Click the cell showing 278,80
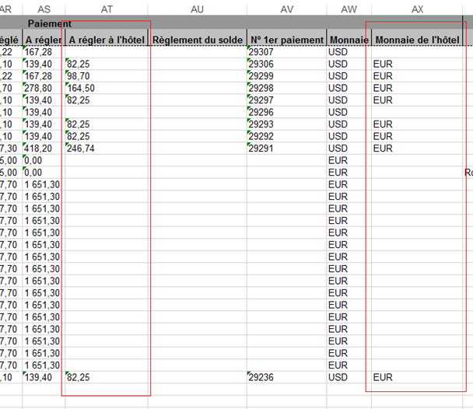 pyautogui.click(x=43, y=88)
